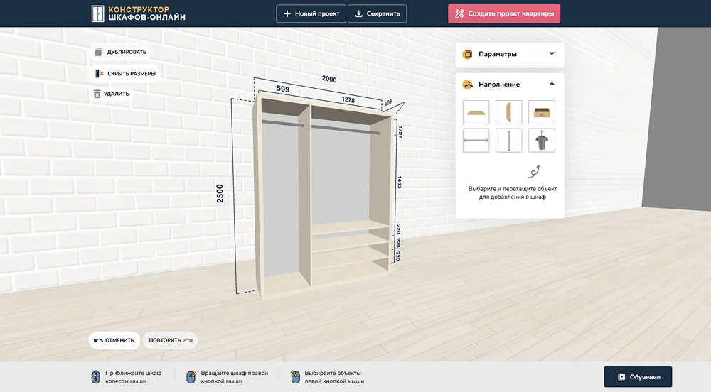The height and width of the screenshot is (392, 711).
Task: Redo with the Повторить button
Action: [x=170, y=340]
